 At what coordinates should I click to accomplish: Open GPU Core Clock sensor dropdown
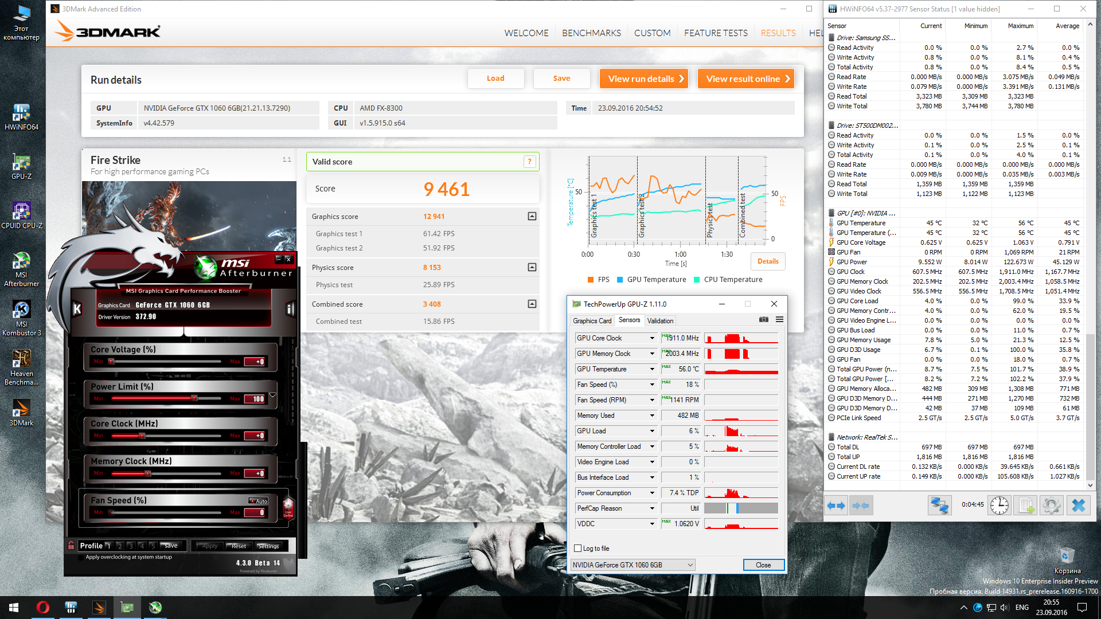pos(652,338)
